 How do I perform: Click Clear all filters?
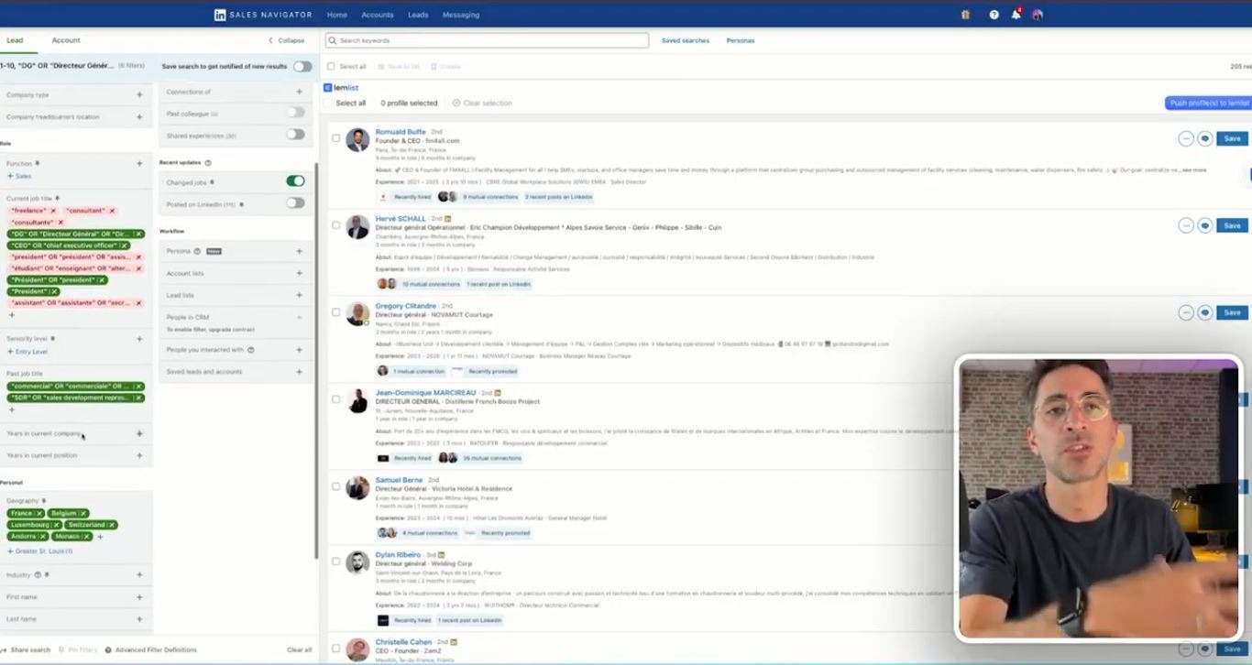pyautogui.click(x=300, y=649)
